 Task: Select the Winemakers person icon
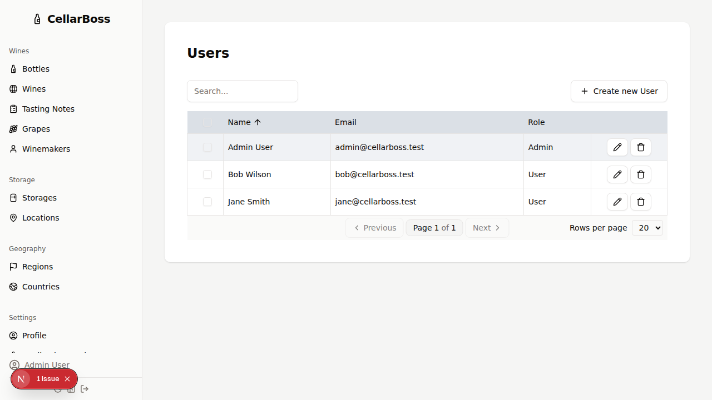(x=13, y=149)
